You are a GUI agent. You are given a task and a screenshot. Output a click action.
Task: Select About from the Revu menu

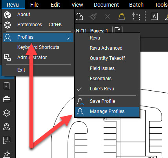click(x=38, y=14)
